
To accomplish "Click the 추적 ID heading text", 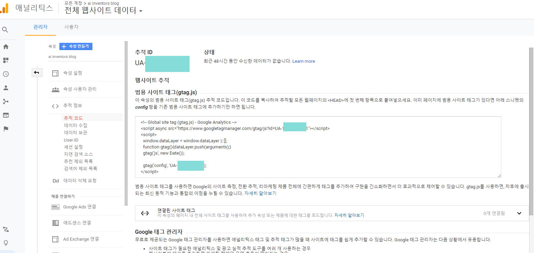I will (144, 52).
